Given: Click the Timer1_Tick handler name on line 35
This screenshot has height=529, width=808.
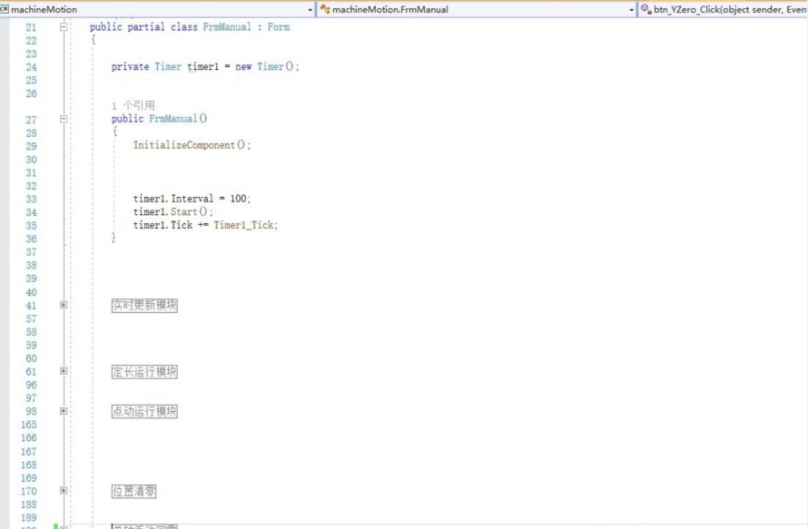Looking at the screenshot, I should tap(245, 225).
